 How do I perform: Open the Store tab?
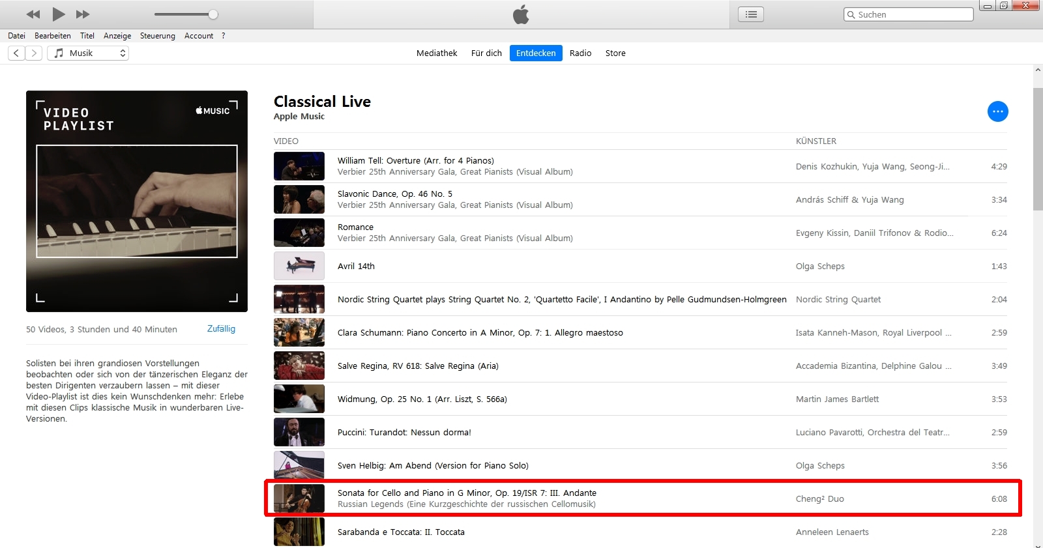(x=615, y=53)
